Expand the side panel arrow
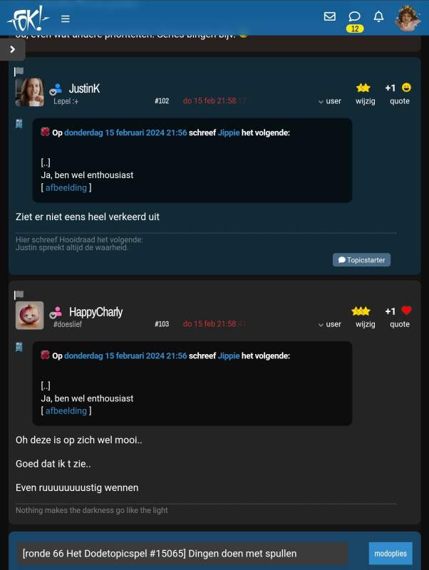 click(13, 49)
